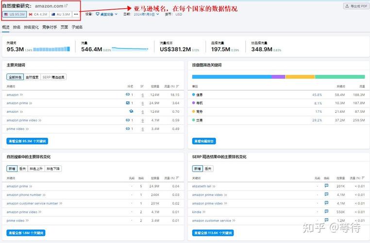Select 新增 in SERP features changes panel
This screenshot has height=243, width=370.
tap(198, 169)
